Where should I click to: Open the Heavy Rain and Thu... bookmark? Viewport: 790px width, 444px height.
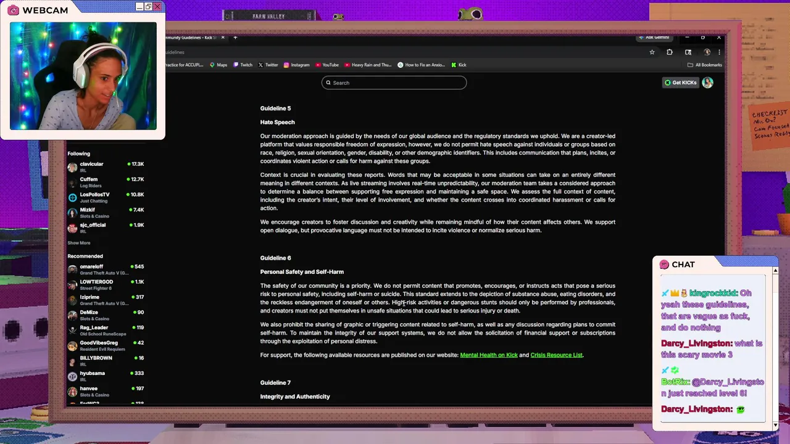(x=368, y=65)
